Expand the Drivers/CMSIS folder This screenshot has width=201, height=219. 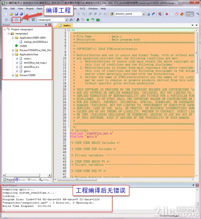coord(13,75)
